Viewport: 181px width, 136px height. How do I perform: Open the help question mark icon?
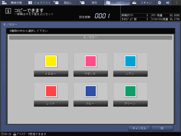pyautogui.click(x=176, y=2)
